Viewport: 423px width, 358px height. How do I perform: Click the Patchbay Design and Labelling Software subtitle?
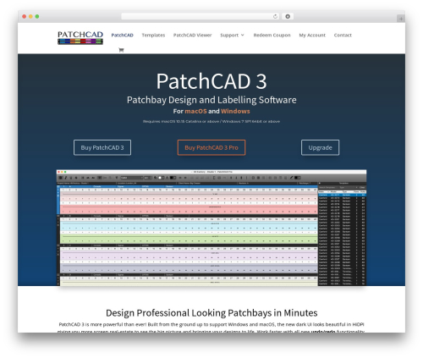pyautogui.click(x=211, y=100)
